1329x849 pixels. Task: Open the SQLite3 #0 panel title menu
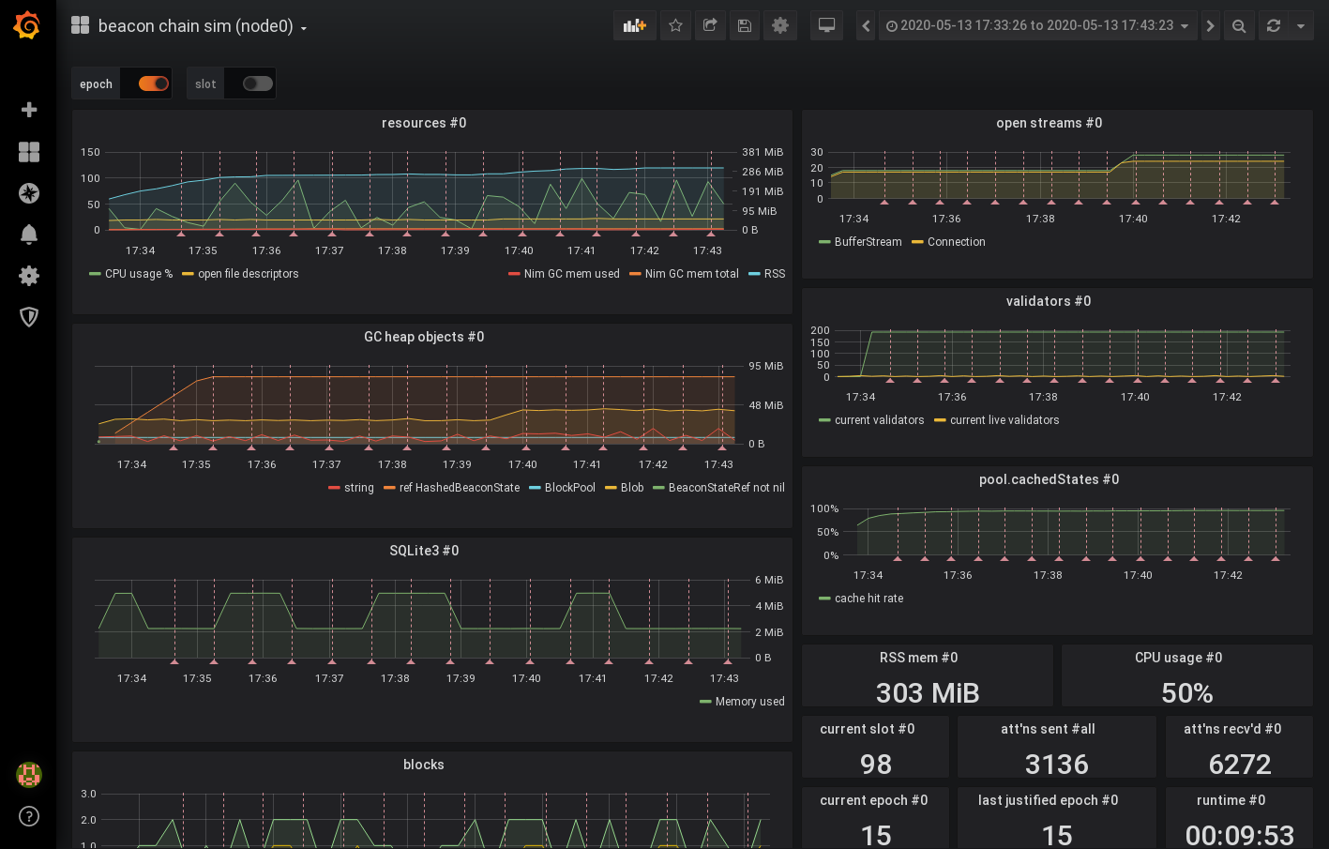pos(424,551)
